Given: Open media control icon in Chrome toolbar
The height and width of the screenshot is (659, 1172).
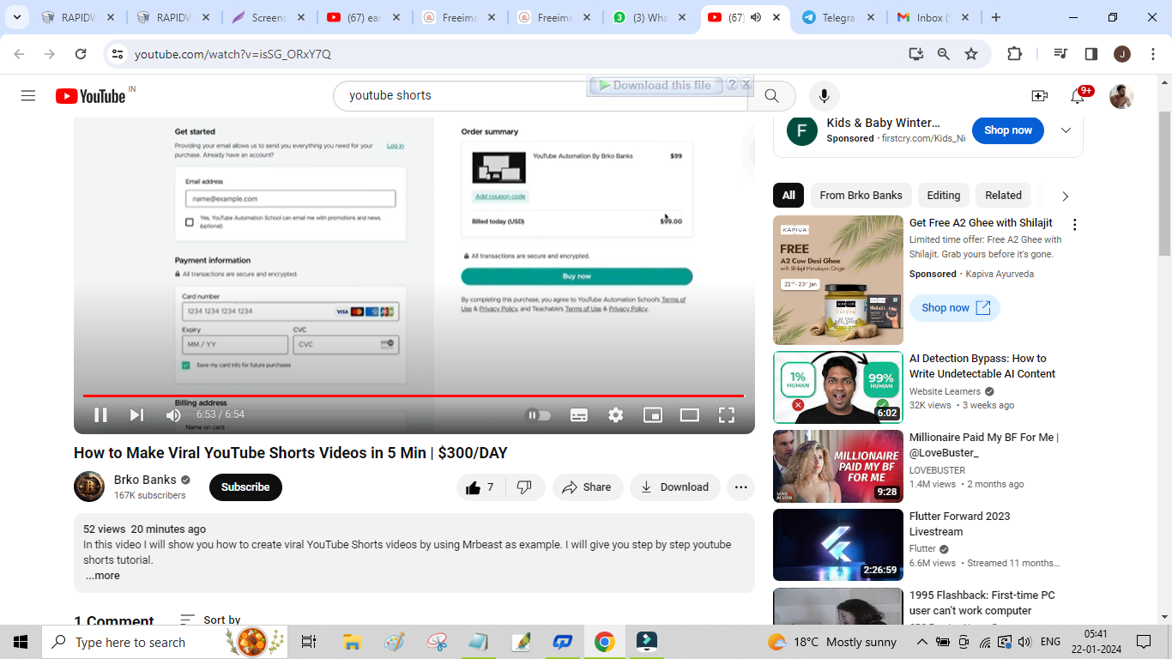Looking at the screenshot, I should pyautogui.click(x=1061, y=54).
